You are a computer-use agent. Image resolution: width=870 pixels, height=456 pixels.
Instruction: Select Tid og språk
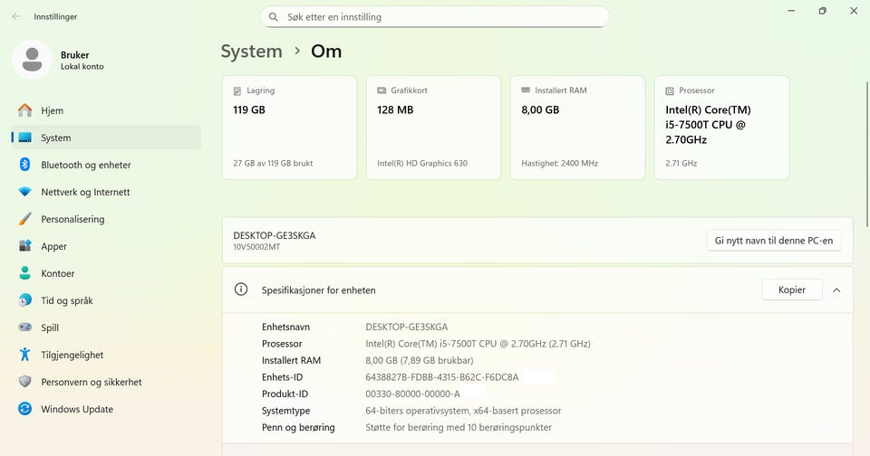106,300
